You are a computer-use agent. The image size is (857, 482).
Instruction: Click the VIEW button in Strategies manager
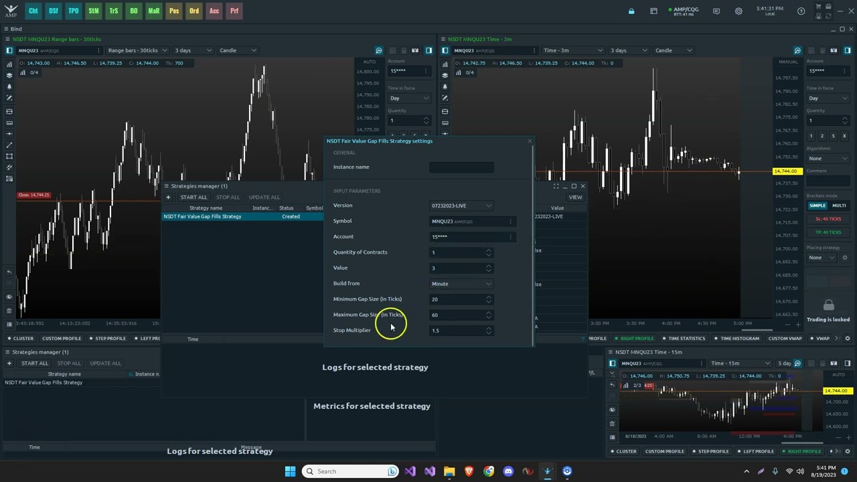click(x=575, y=197)
